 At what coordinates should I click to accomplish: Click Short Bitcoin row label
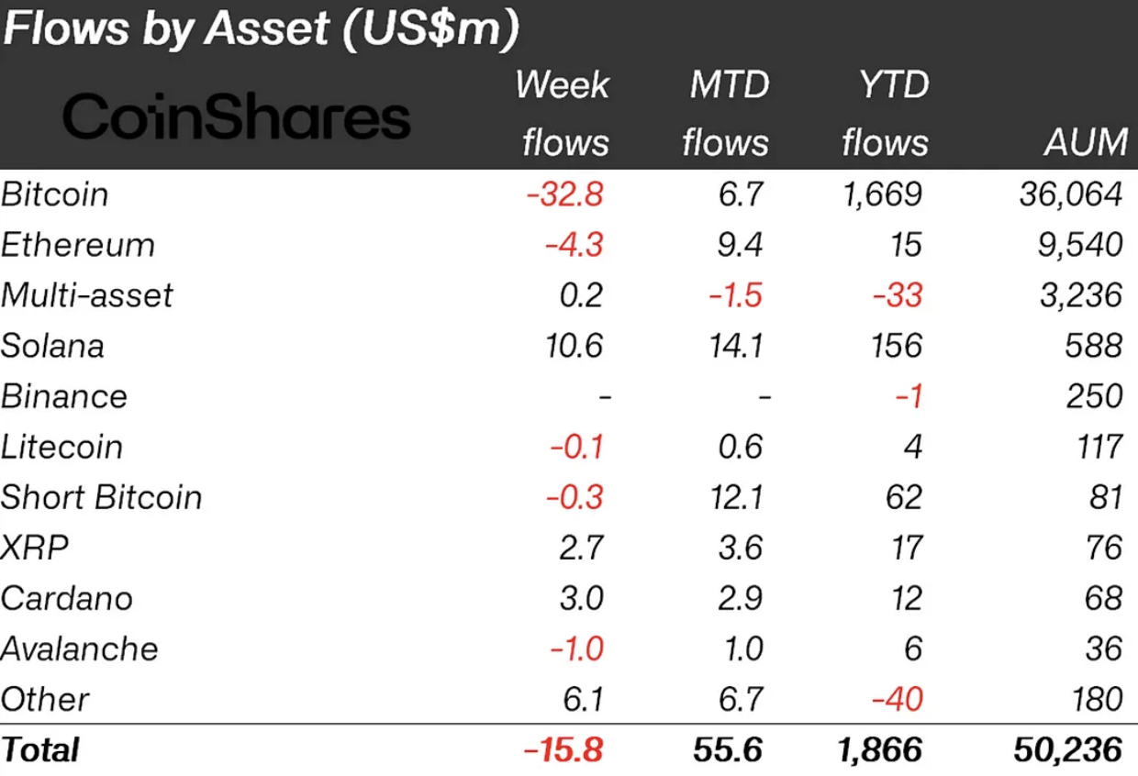[101, 497]
